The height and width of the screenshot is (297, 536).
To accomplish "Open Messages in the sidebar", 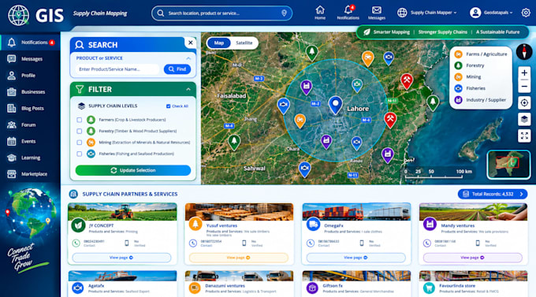I will click(x=31, y=59).
